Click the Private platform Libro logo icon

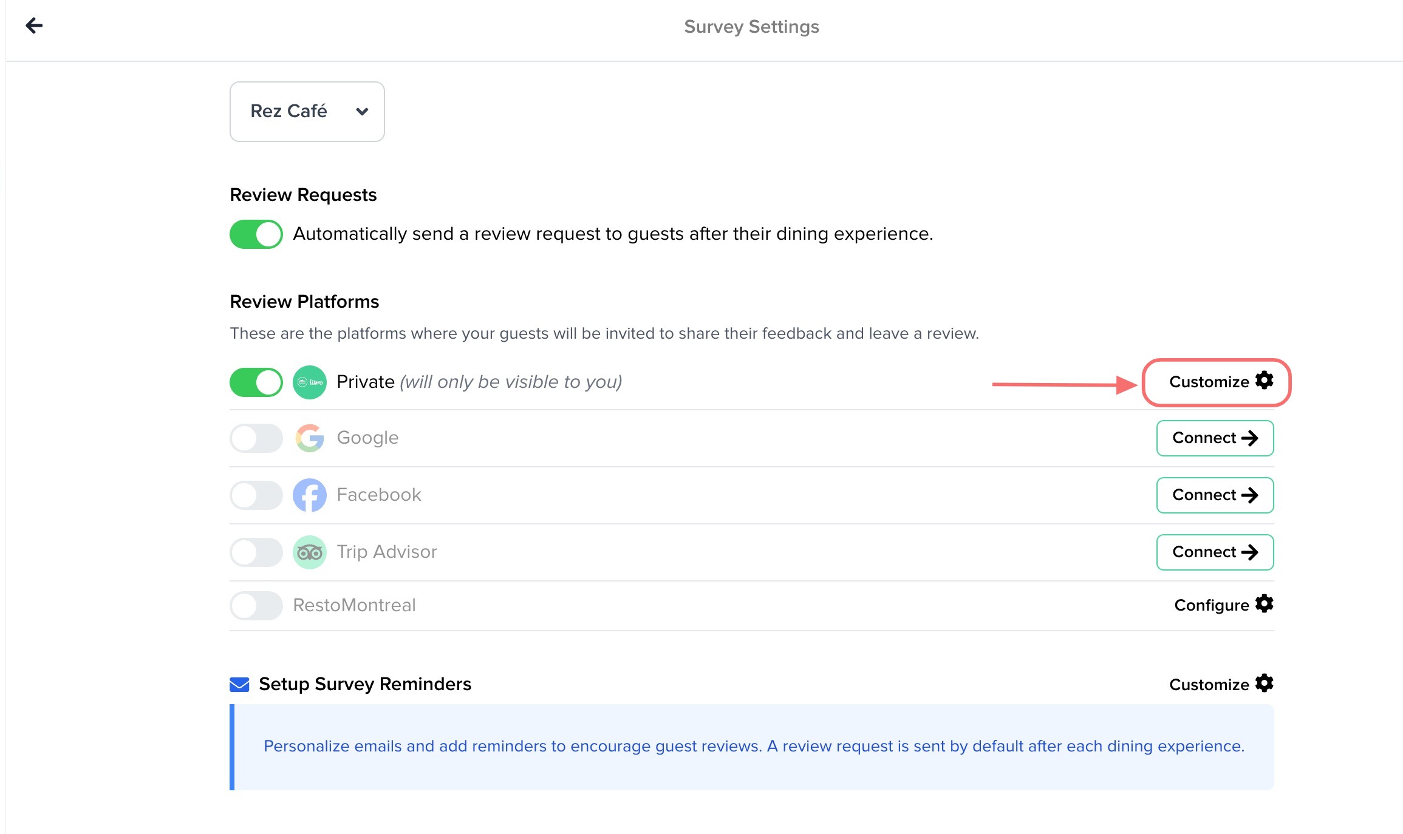click(x=310, y=382)
